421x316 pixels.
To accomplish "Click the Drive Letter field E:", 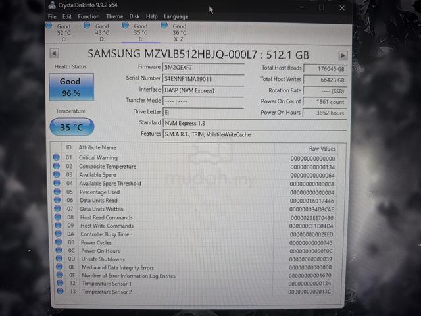I will click(x=203, y=112).
